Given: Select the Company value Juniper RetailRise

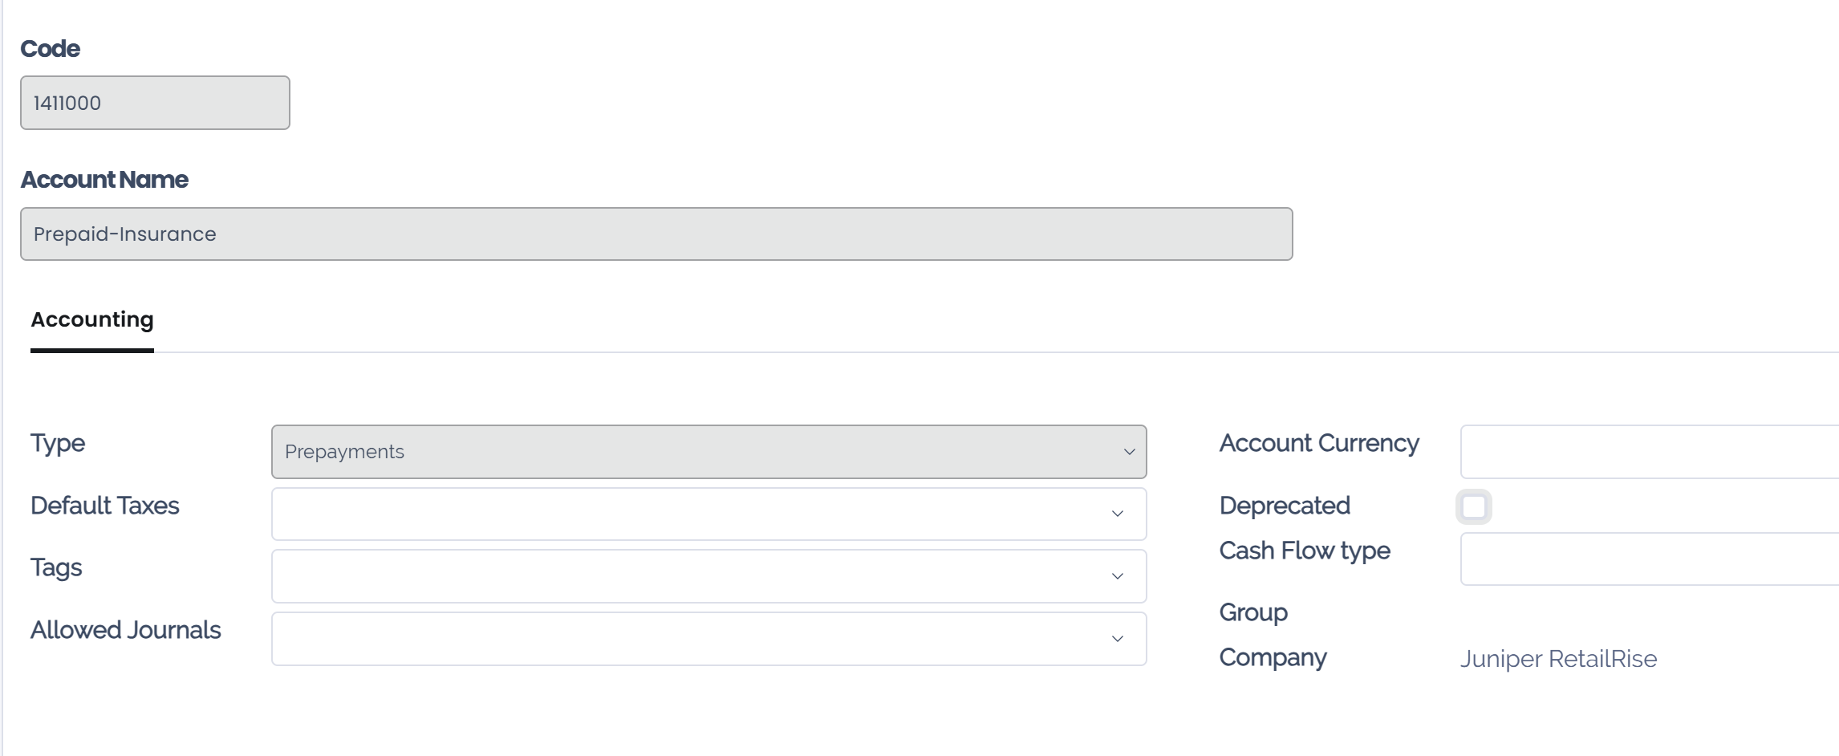Looking at the screenshot, I should pyautogui.click(x=1559, y=658).
